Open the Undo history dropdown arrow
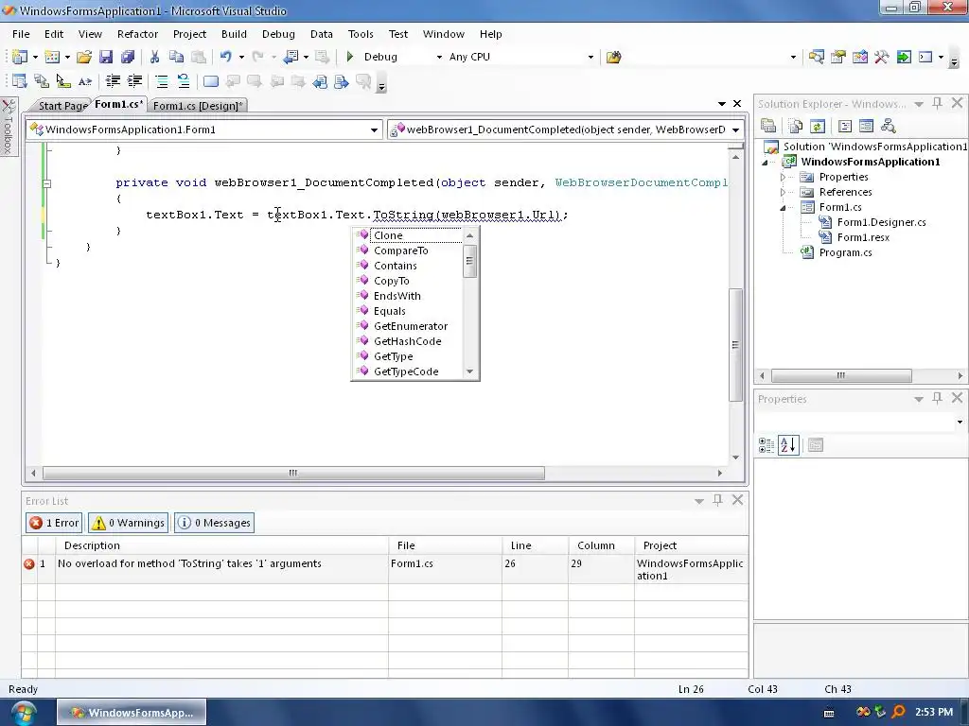Image resolution: width=969 pixels, height=726 pixels. 241,58
